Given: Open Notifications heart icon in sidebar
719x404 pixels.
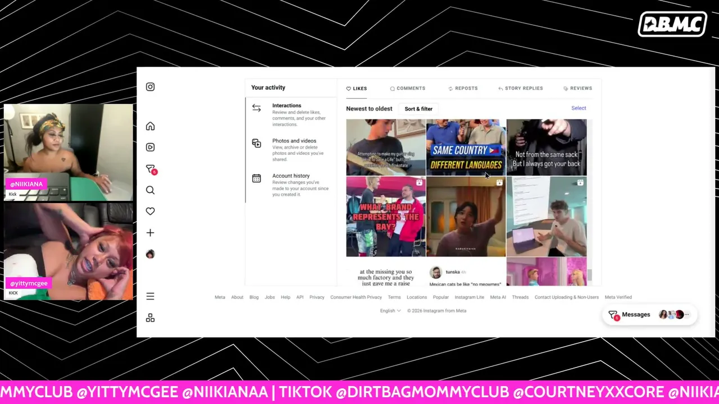Looking at the screenshot, I should (x=150, y=211).
